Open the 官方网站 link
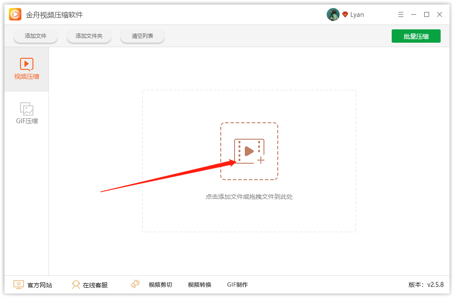Screen dimensions: 454x298 pos(40,285)
